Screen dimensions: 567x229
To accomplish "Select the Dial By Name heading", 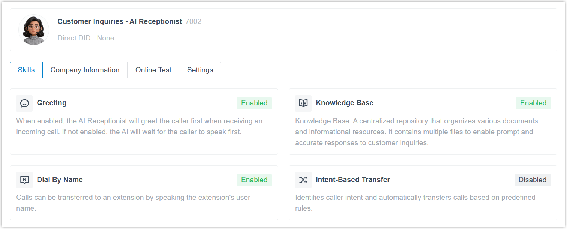I will [x=60, y=180].
